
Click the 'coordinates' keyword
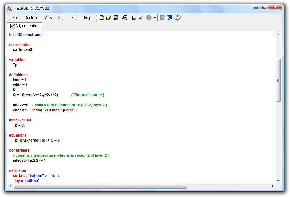(x=20, y=45)
